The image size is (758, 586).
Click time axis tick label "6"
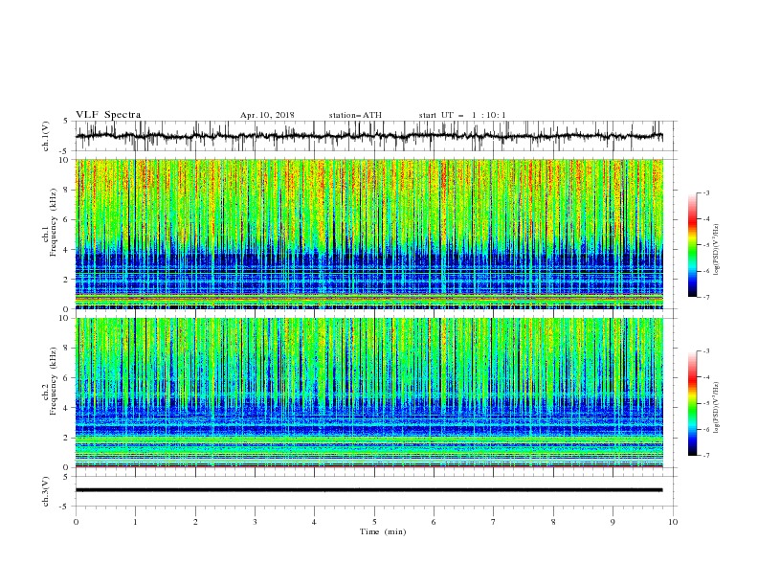tap(434, 522)
